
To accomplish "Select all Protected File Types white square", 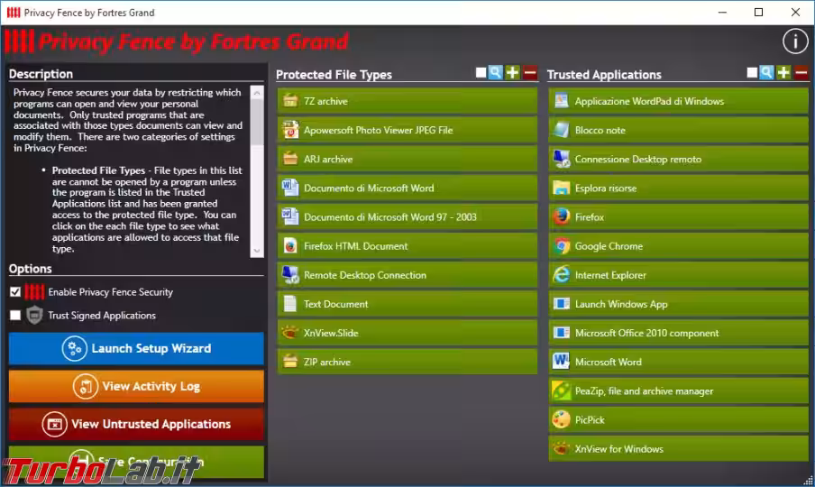I will (481, 73).
